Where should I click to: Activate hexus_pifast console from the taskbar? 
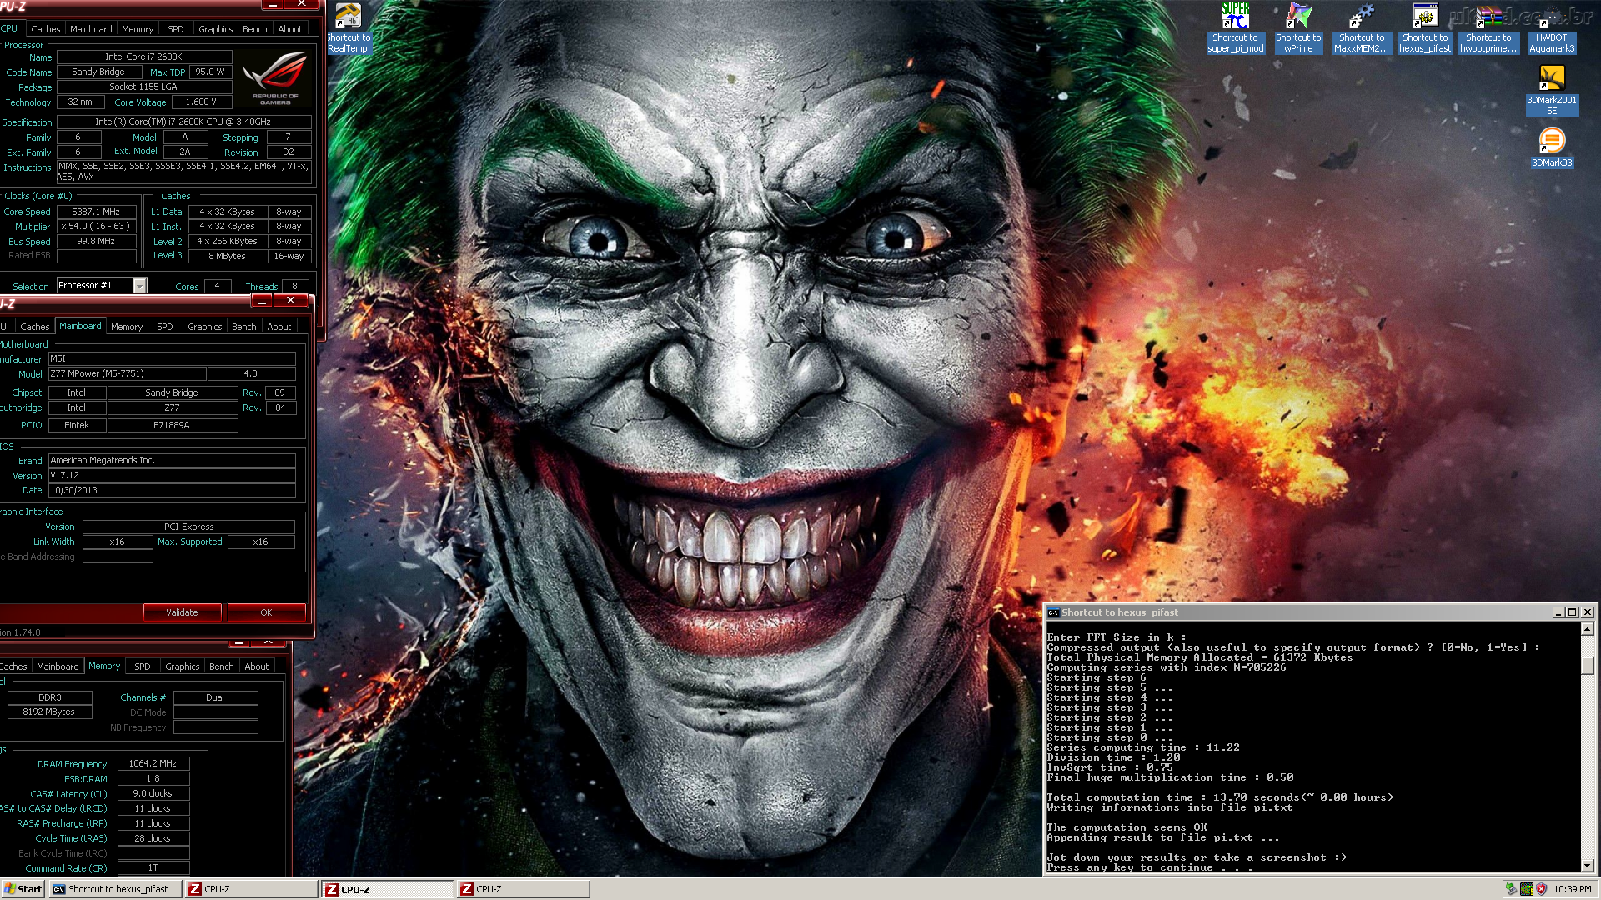116,889
